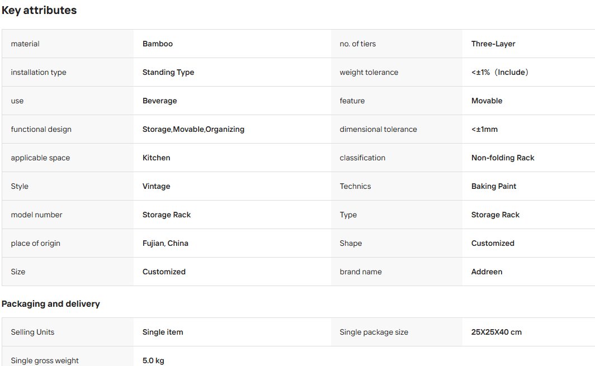The image size is (595, 366).
Task: Select the Vintage style value
Action: (x=157, y=186)
